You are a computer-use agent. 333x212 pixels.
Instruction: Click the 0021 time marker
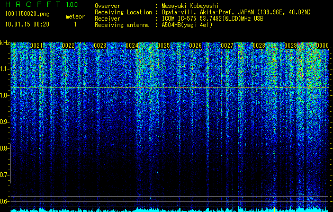37,46
